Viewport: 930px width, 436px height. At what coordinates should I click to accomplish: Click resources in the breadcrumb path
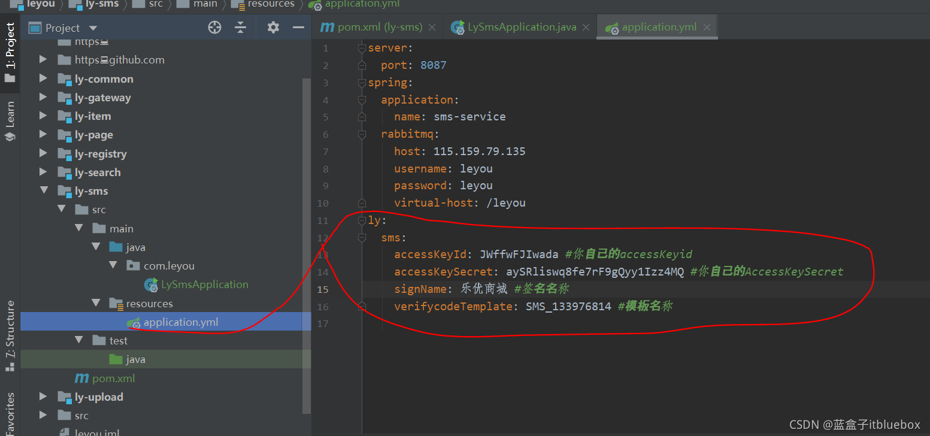click(271, 4)
